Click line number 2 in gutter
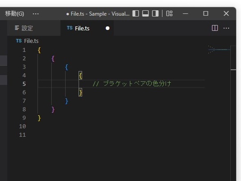 (24, 59)
